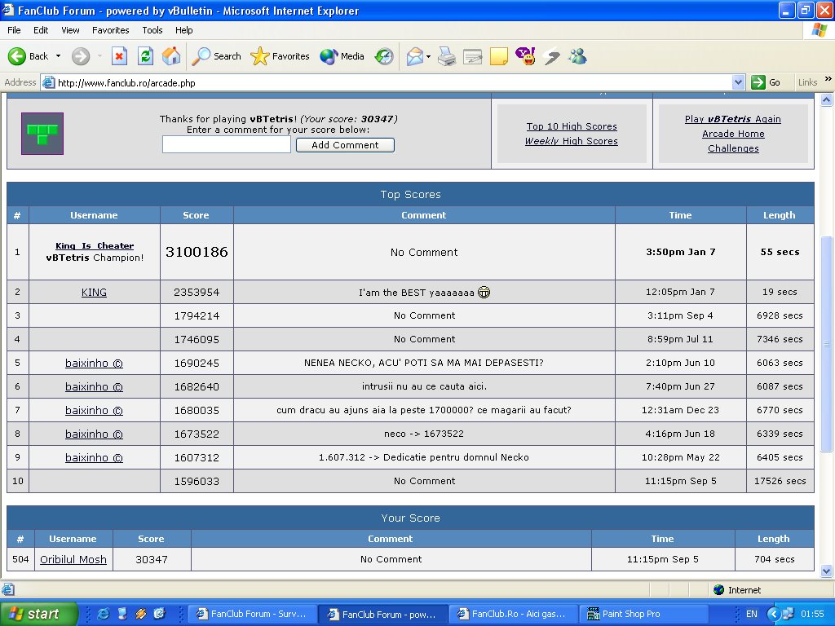Click the Mail envelope icon
This screenshot has height=626, width=835.
click(x=415, y=56)
